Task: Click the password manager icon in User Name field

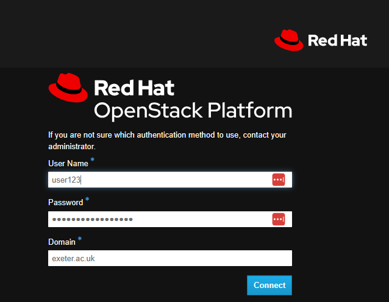Action: [x=279, y=180]
